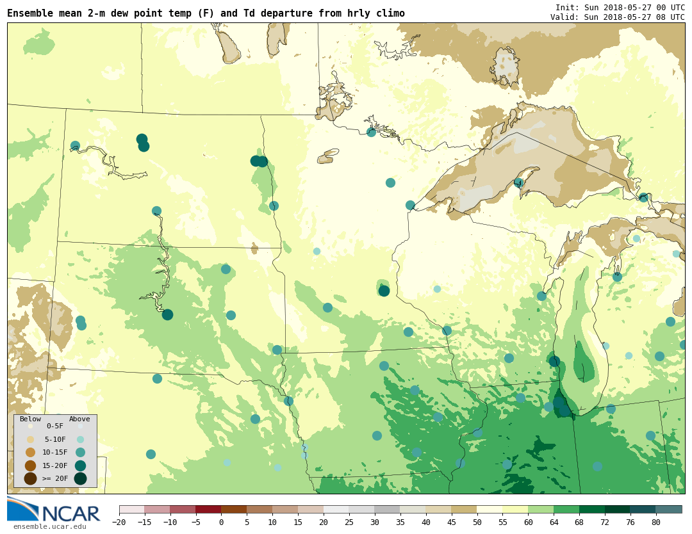Click the 'Above' legend header
This screenshot has height=534, width=692.
point(79,419)
